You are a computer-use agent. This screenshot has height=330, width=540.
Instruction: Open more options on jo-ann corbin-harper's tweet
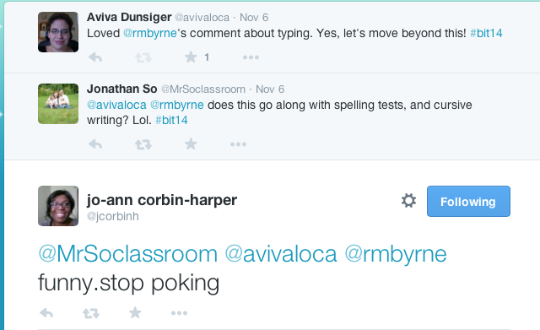[x=179, y=313]
